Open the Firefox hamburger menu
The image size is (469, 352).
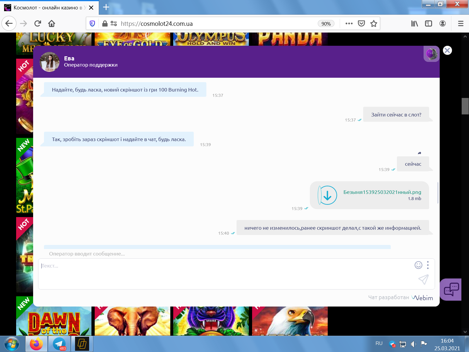461,23
